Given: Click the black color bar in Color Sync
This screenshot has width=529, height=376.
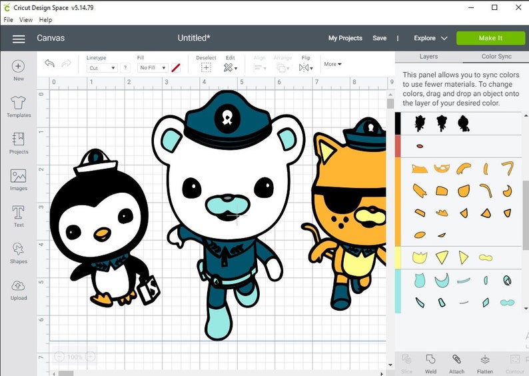Looking at the screenshot, I should pos(398,123).
